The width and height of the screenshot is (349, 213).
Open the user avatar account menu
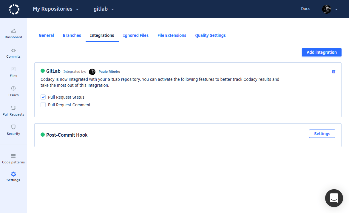point(330,9)
